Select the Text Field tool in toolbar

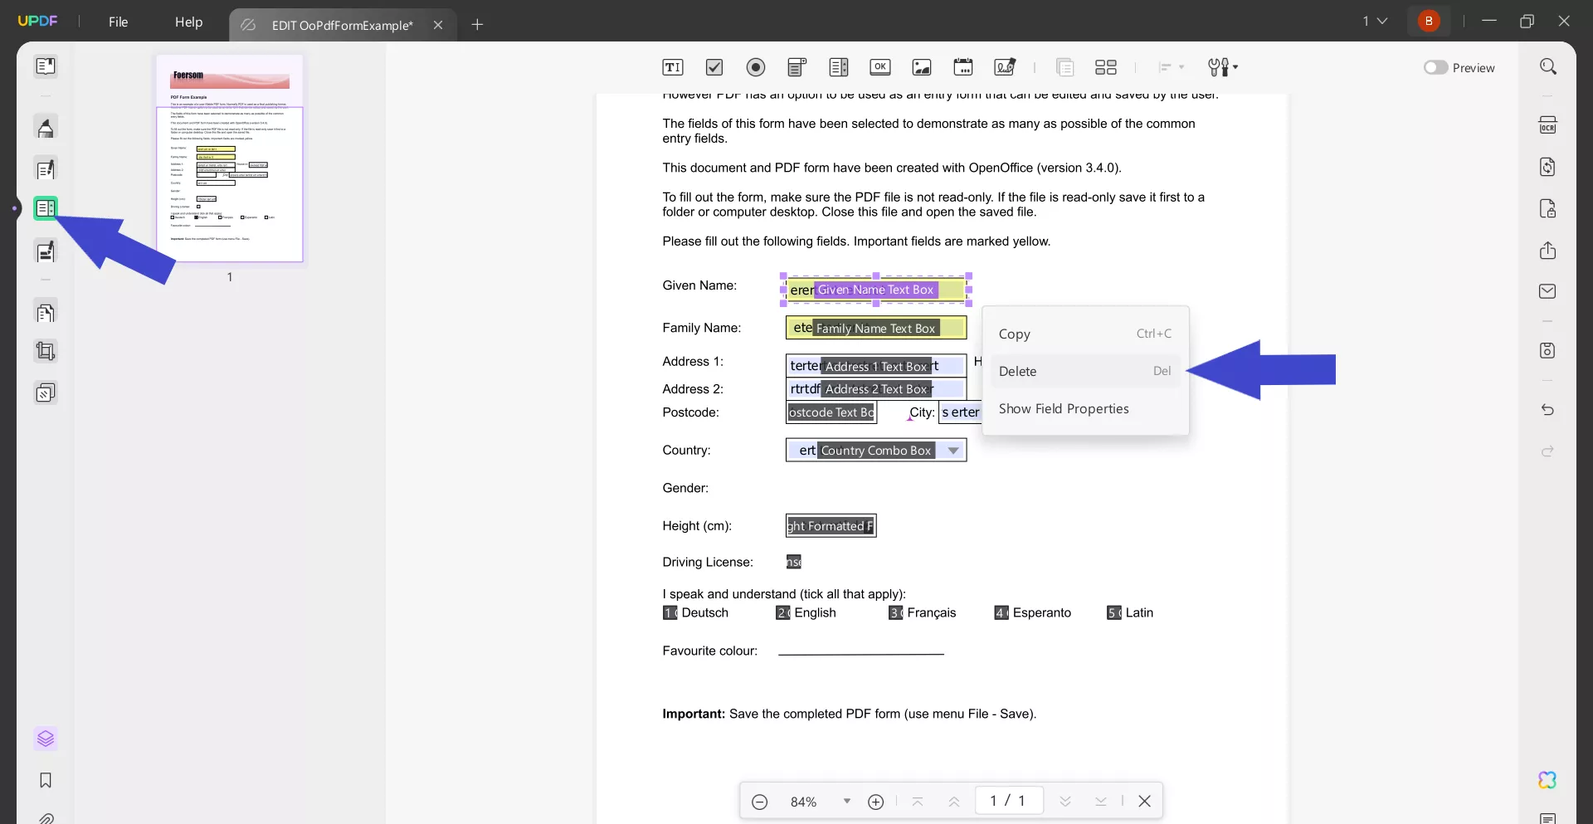tap(672, 67)
